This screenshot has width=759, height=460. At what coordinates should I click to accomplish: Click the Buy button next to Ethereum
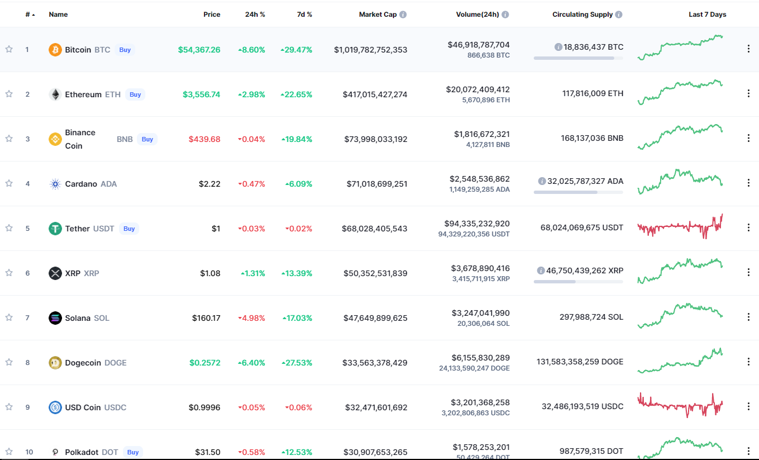click(135, 94)
